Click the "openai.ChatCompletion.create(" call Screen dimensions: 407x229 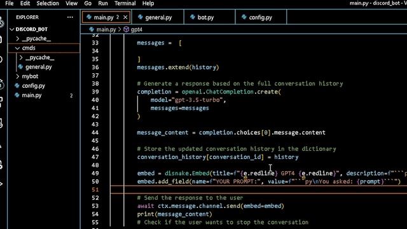coord(231,92)
